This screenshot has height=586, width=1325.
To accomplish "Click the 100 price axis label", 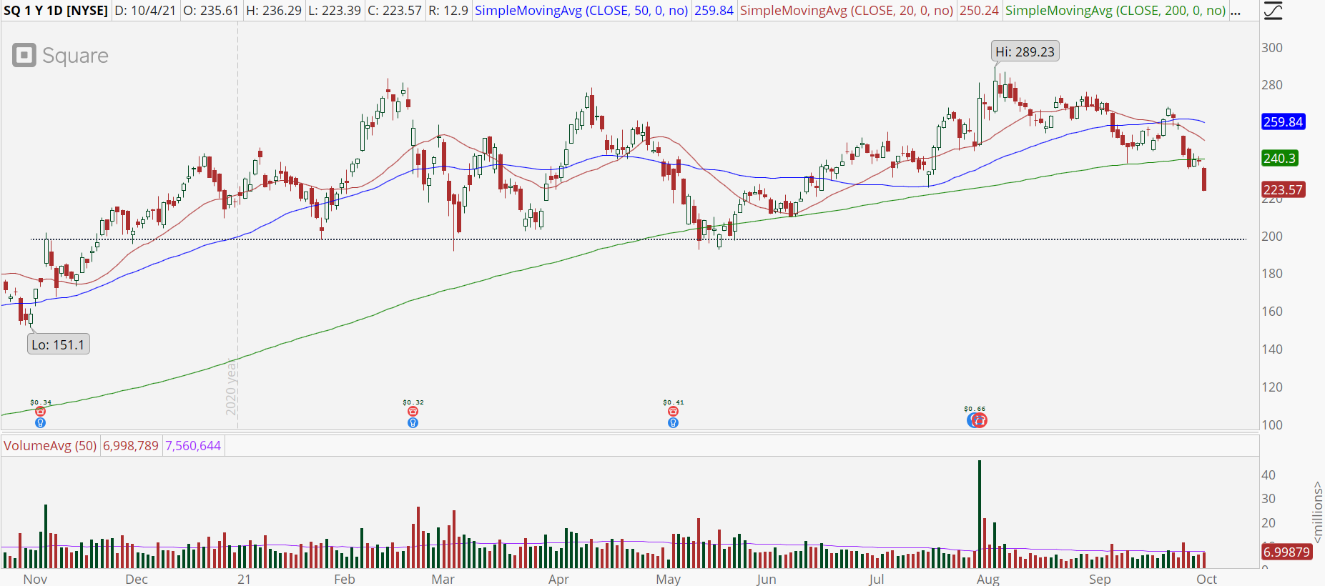I will pos(1272,425).
